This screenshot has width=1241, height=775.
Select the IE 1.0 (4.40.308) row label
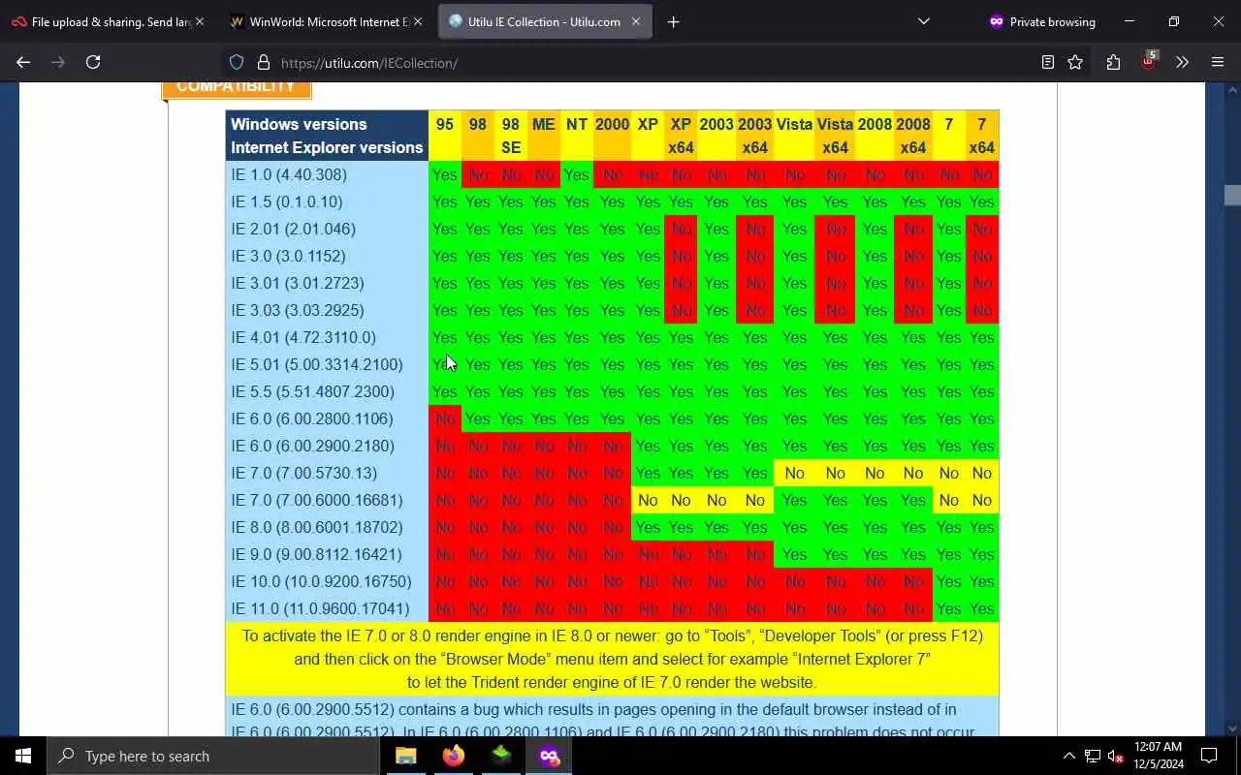click(289, 174)
